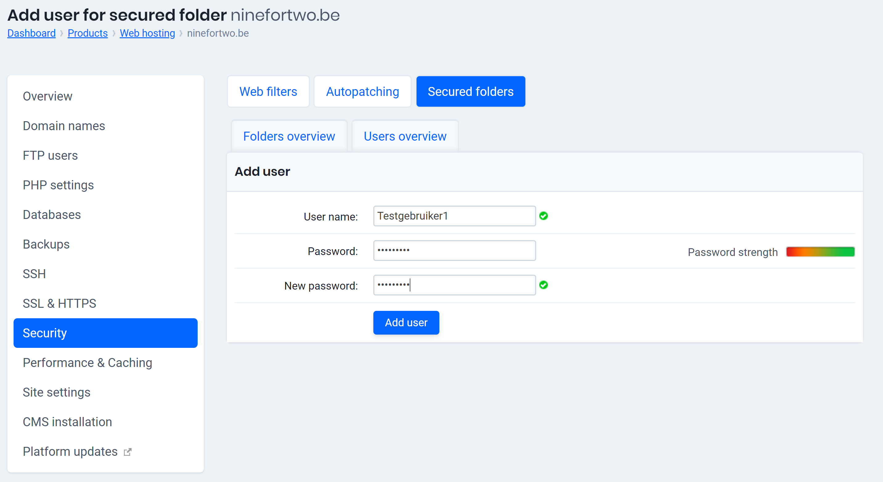
Task: Switch to Users overview
Action: pos(405,136)
